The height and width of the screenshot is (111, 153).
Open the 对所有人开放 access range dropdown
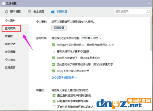coord(92,38)
